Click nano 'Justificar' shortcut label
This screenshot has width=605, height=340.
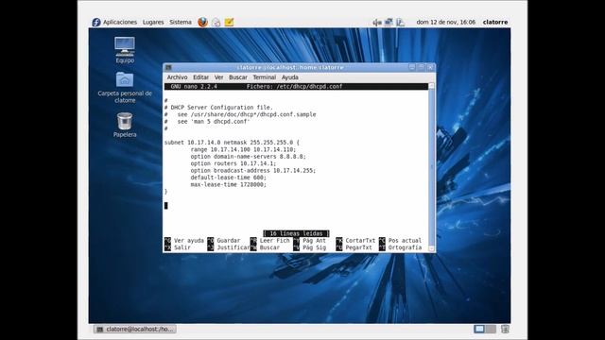tap(233, 247)
